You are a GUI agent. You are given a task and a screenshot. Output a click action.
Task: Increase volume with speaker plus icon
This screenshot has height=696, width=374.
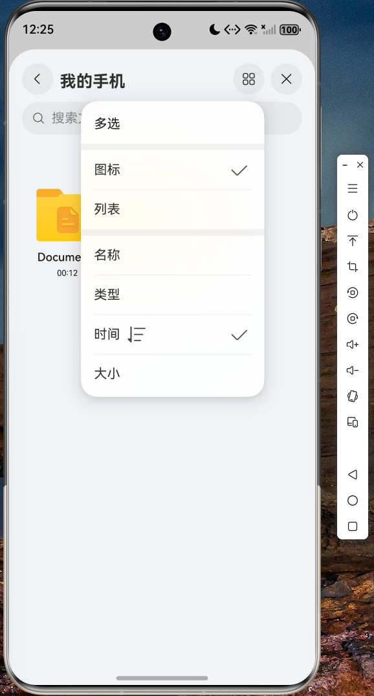tap(353, 344)
